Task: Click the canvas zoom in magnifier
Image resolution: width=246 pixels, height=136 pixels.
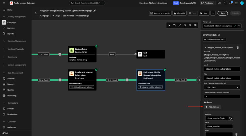Action: (x=190, y=25)
